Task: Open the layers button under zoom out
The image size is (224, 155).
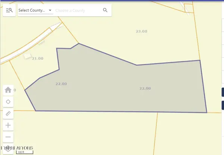Action: (8, 146)
